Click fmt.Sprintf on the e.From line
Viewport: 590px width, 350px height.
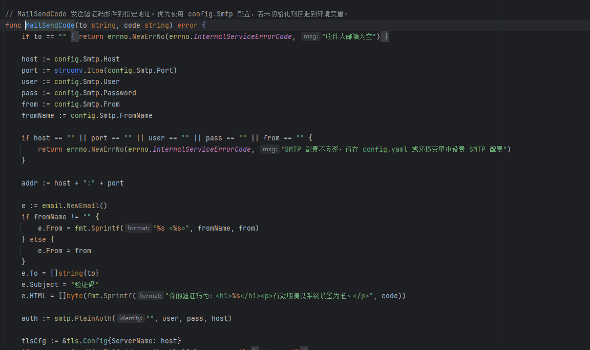click(x=97, y=228)
